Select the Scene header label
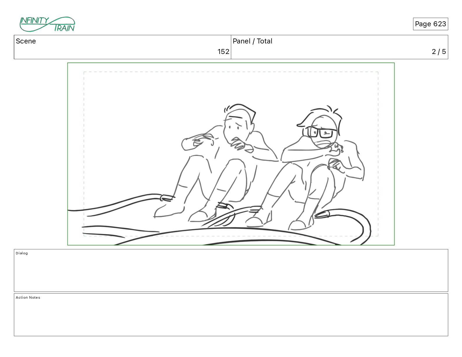The height and width of the screenshot is (357, 462). click(26, 41)
